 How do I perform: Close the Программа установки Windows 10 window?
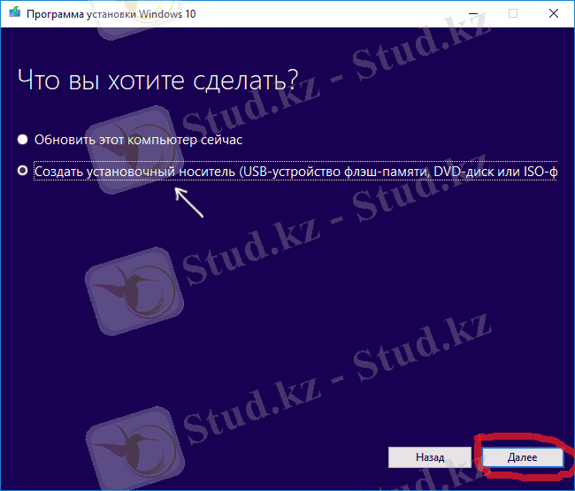point(554,13)
